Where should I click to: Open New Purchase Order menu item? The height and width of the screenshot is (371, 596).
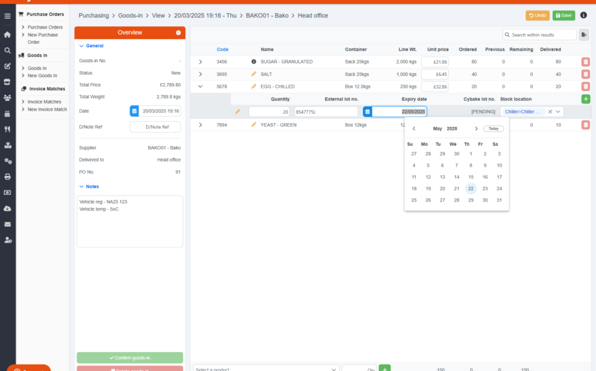(43, 39)
